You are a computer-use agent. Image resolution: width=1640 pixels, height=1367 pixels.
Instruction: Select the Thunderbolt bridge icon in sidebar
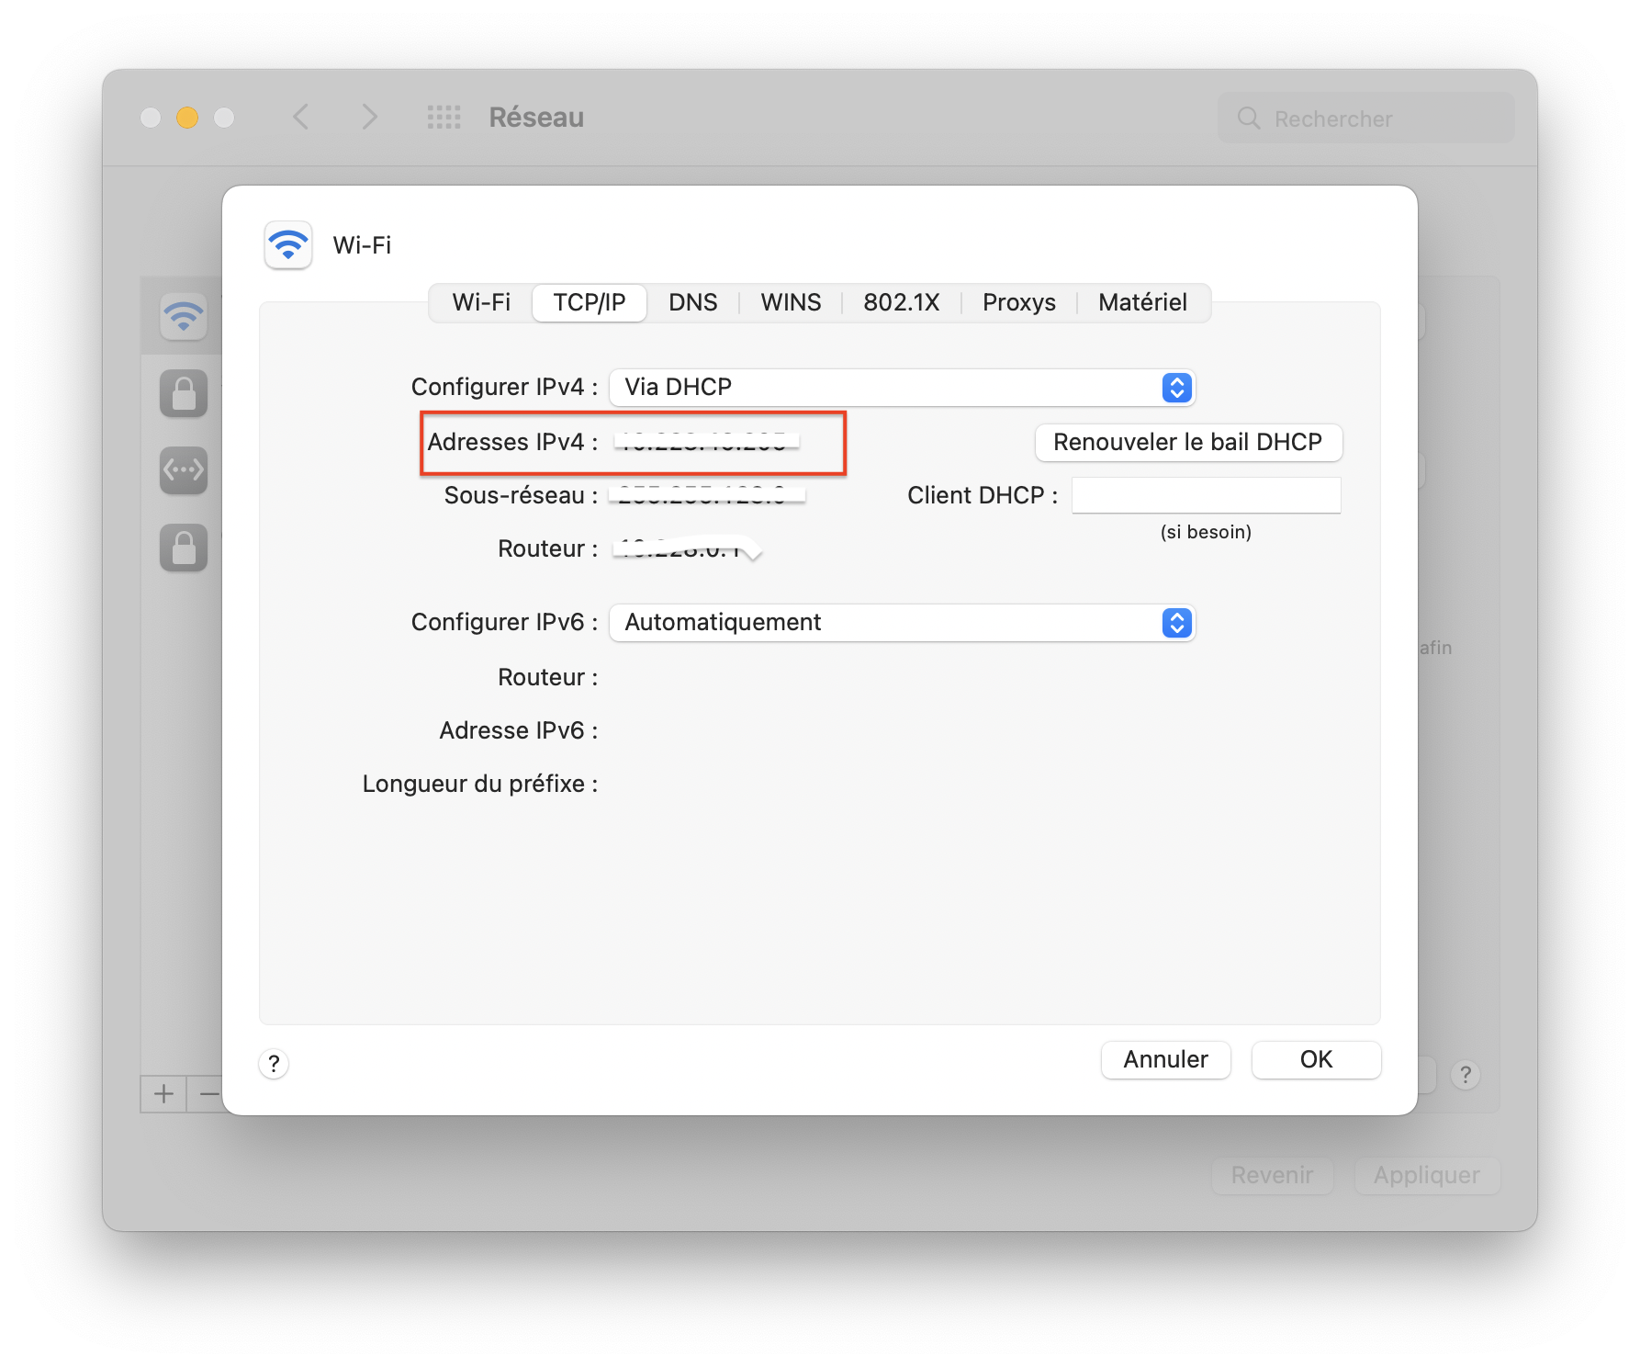tap(184, 470)
